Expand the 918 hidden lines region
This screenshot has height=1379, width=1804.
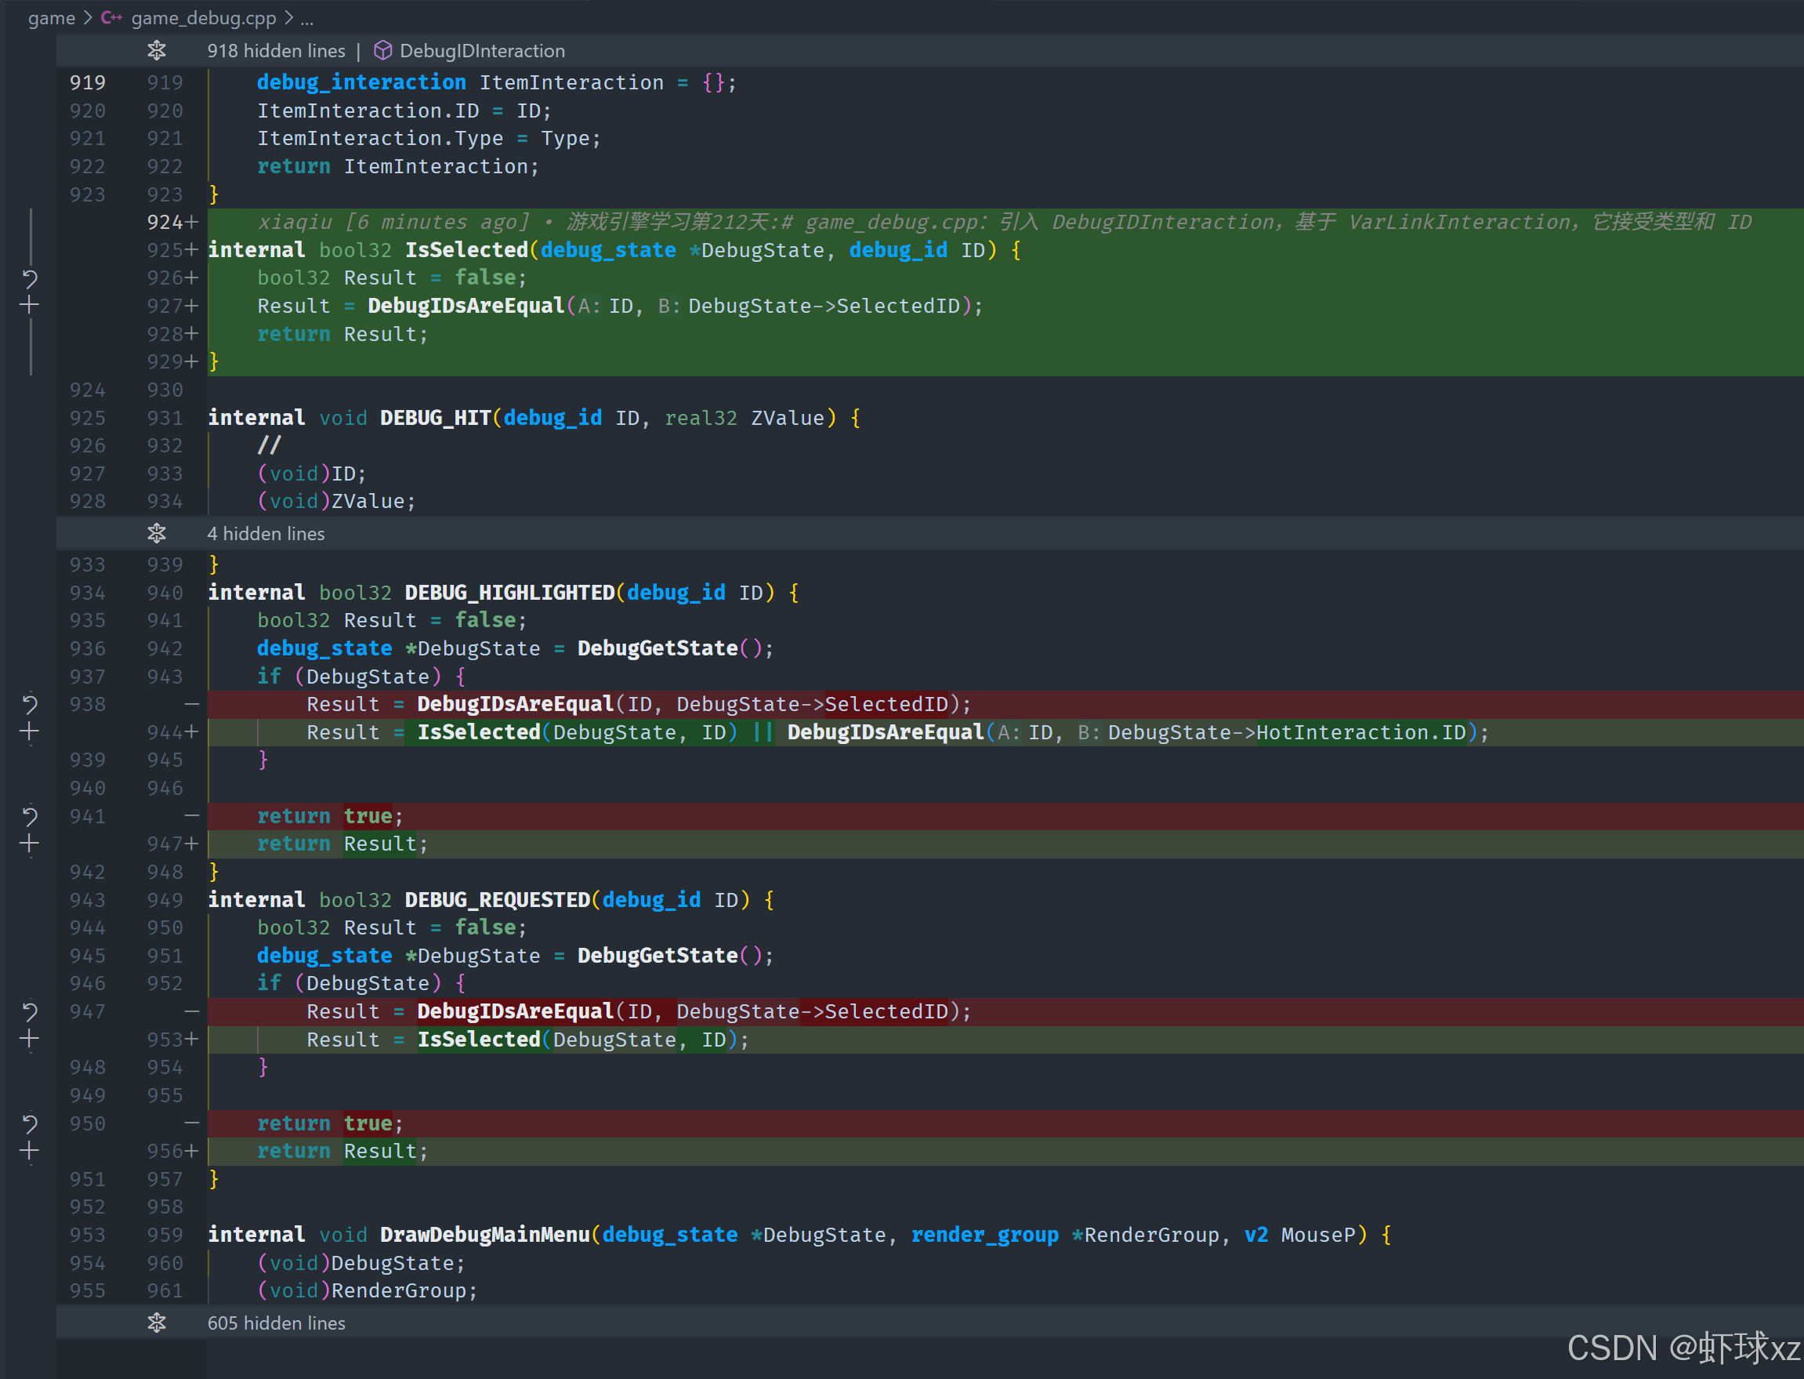point(157,51)
